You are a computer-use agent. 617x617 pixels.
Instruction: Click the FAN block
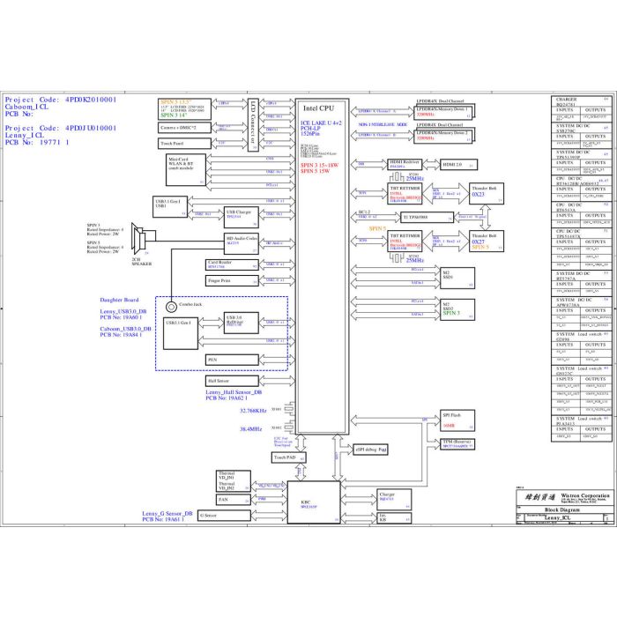(234, 500)
